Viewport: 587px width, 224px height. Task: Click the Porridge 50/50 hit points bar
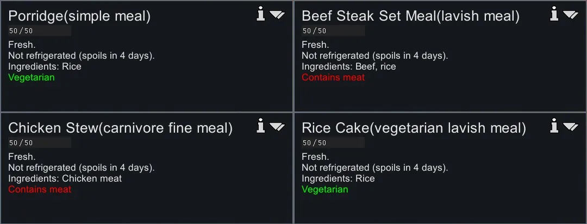click(x=40, y=31)
